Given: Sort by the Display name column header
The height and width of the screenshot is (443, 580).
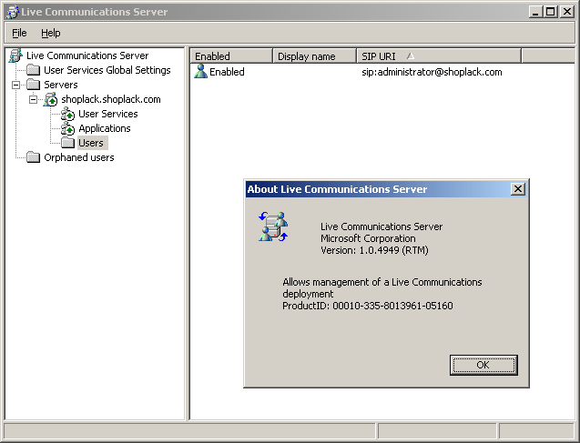Looking at the screenshot, I should 314,56.
